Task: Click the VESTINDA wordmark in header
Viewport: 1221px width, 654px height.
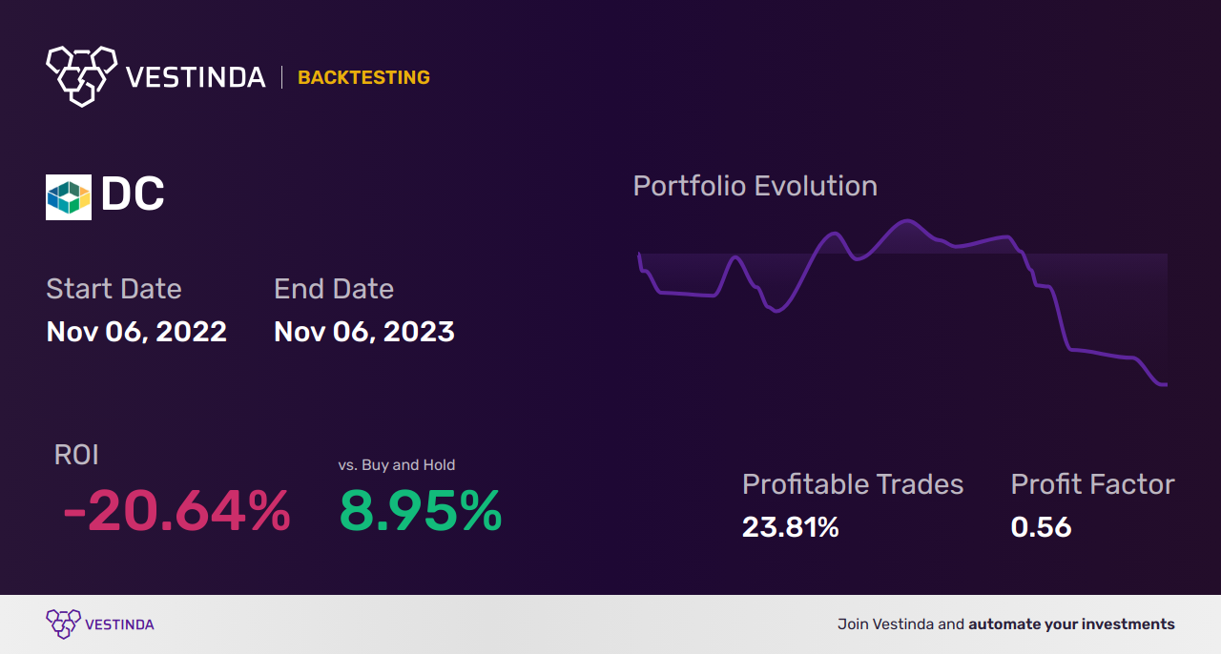Action: pos(196,77)
